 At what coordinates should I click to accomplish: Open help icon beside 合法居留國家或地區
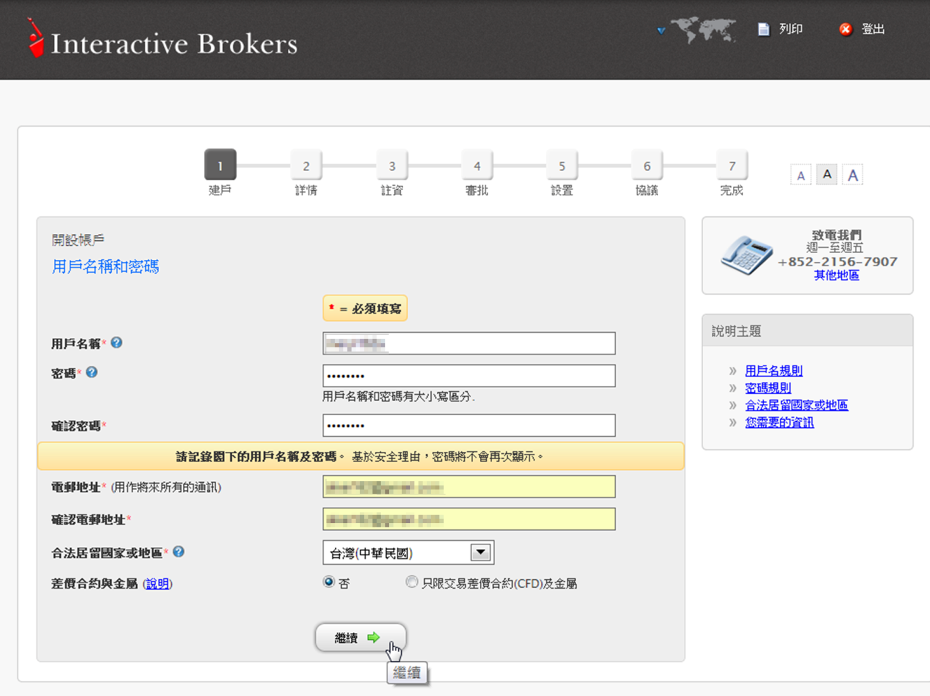[179, 551]
